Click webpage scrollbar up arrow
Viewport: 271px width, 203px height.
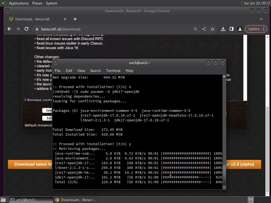[x=267, y=37]
